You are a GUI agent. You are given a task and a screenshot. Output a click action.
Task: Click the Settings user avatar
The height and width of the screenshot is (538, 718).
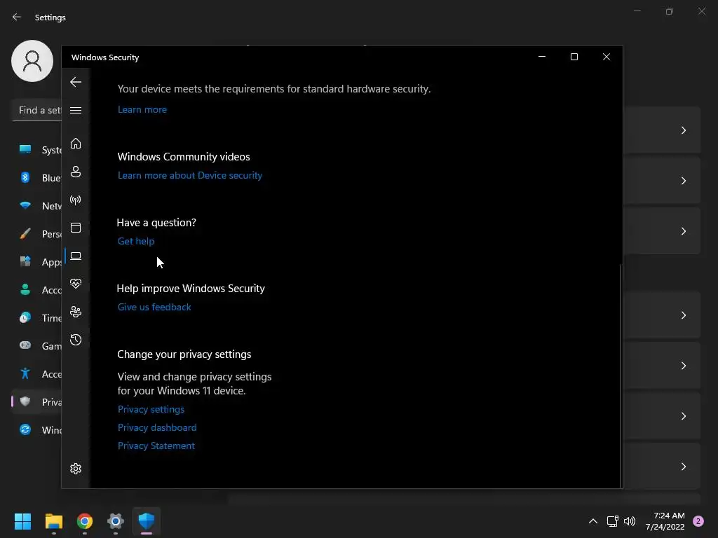click(x=32, y=61)
